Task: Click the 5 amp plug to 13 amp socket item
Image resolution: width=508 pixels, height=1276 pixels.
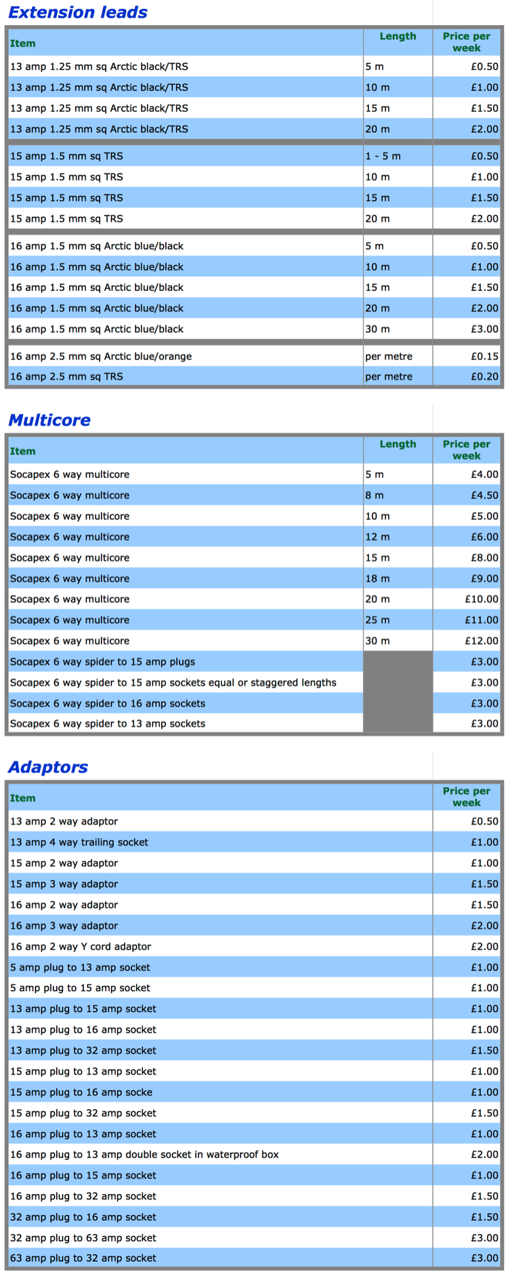Action: (x=80, y=968)
